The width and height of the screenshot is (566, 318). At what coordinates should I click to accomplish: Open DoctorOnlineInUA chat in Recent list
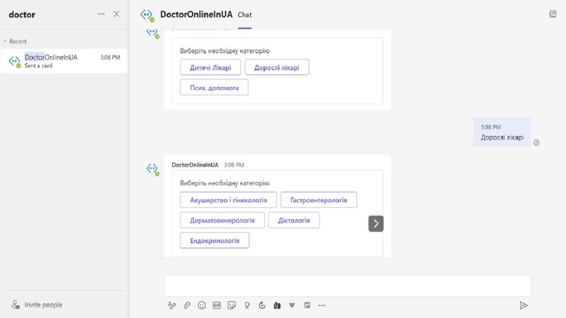(x=64, y=61)
